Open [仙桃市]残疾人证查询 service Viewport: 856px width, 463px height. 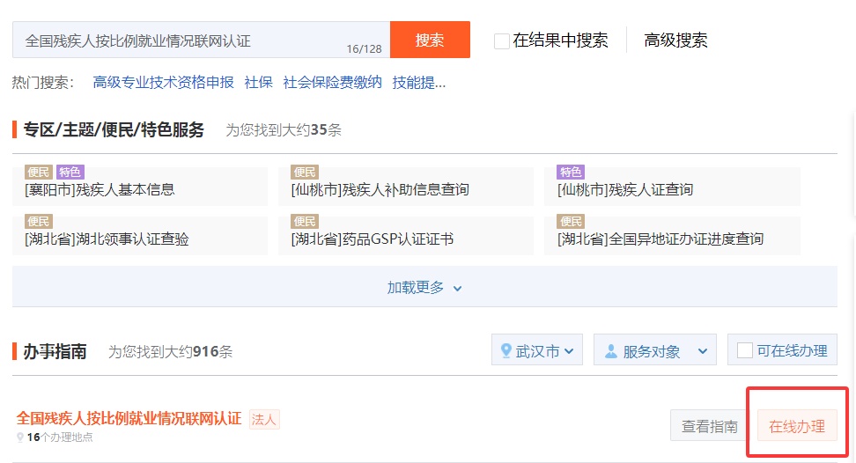[625, 189]
